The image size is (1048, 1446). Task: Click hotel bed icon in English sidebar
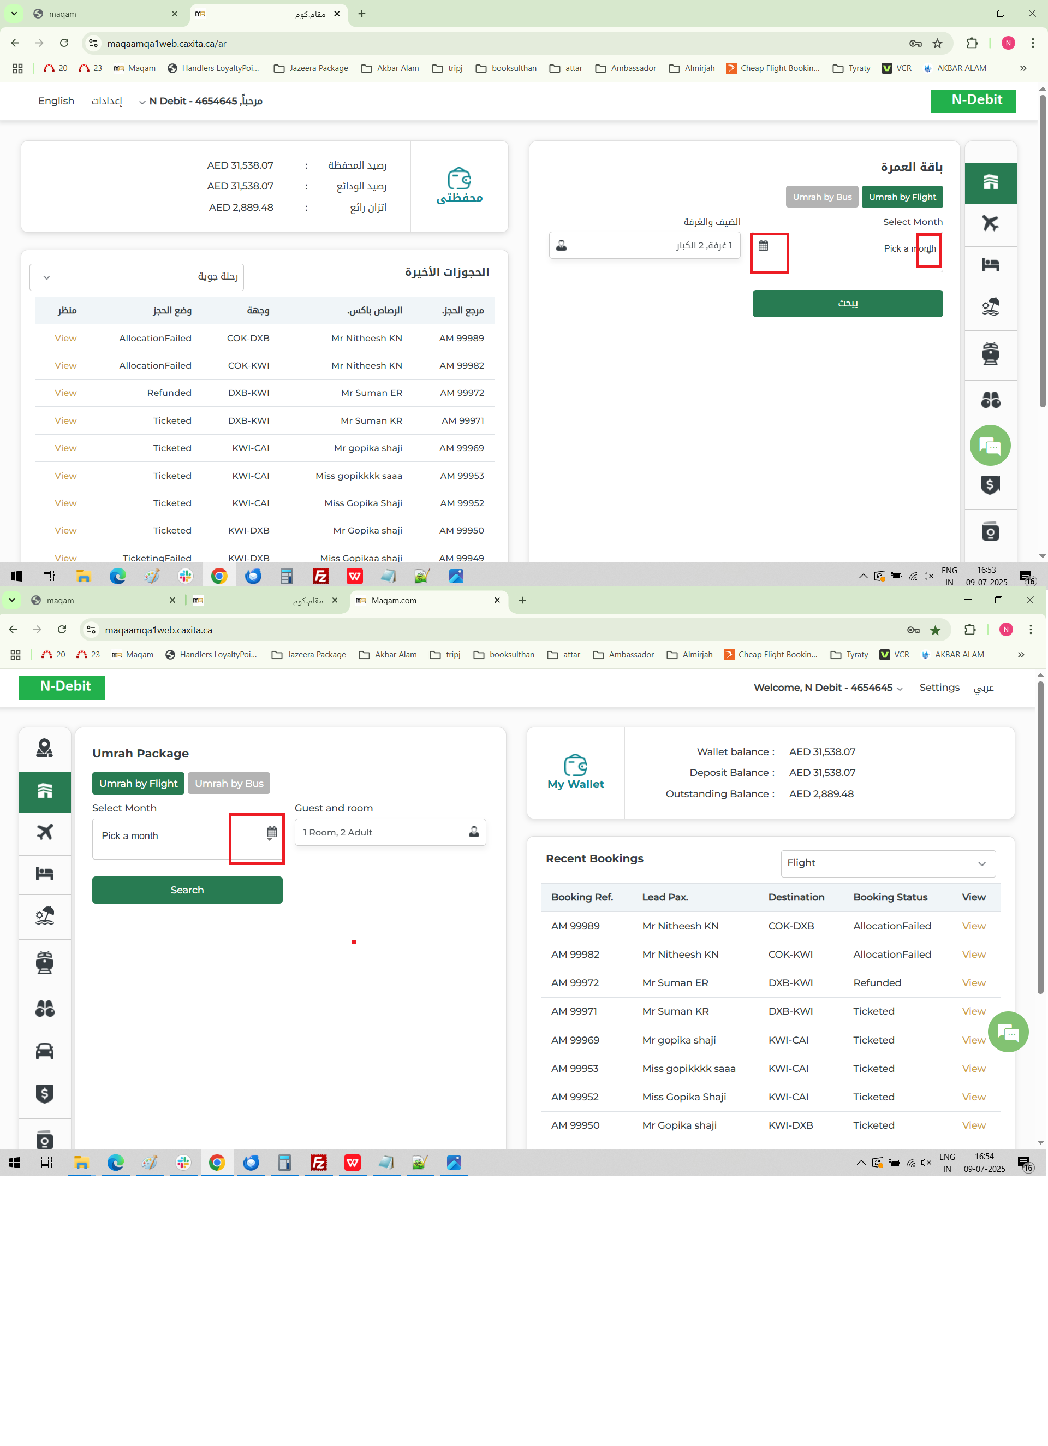(45, 874)
